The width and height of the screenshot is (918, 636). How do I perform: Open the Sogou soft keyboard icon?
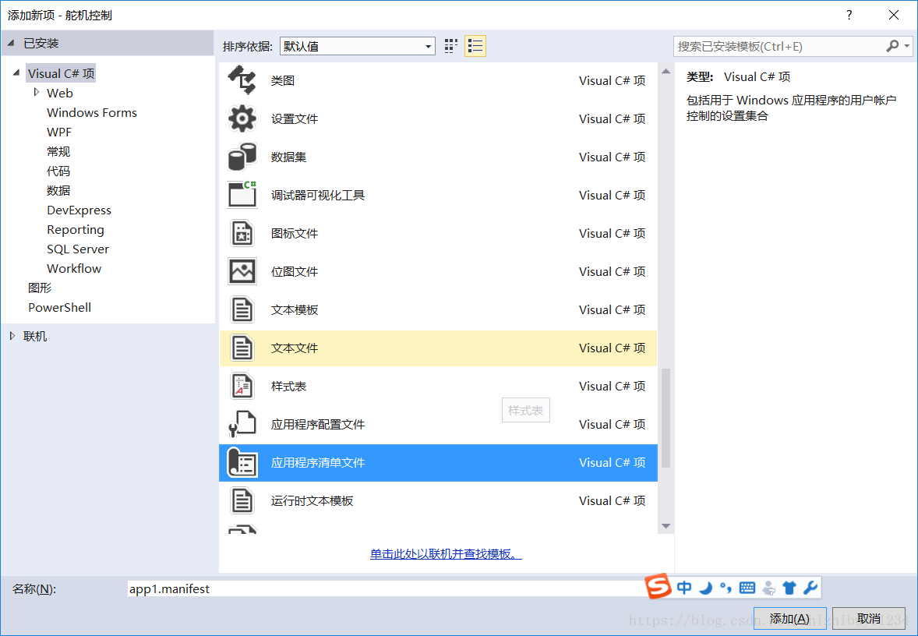(x=747, y=588)
